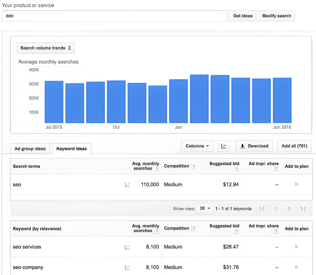The width and height of the screenshot is (316, 275).
Task: Switch to Ad group ideas tab
Action: [x=30, y=149]
